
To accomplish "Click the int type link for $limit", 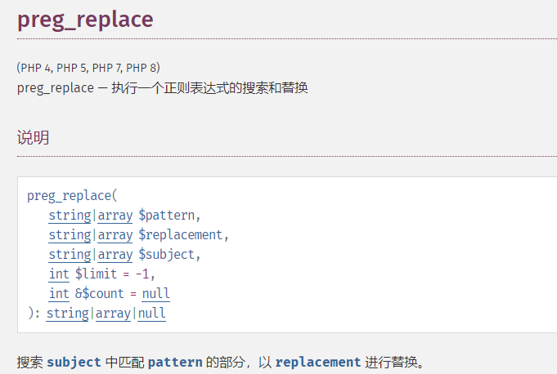I will coord(59,274).
